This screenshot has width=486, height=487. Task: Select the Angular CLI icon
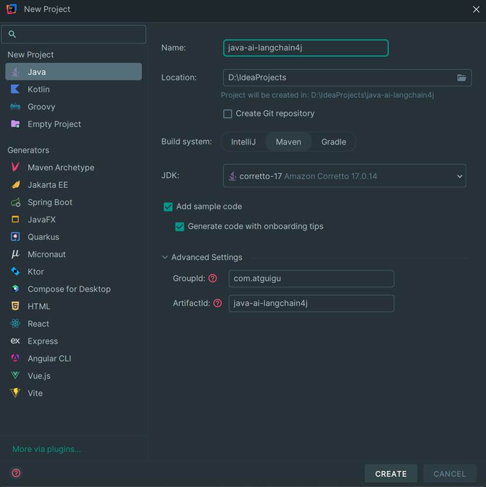click(15, 358)
